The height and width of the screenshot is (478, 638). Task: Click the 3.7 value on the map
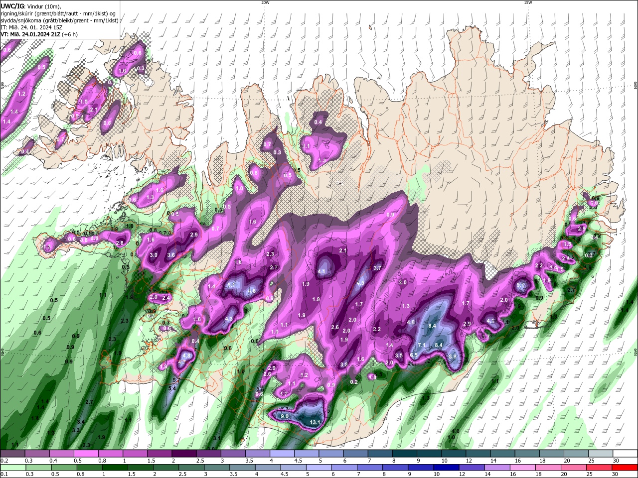coord(377,268)
